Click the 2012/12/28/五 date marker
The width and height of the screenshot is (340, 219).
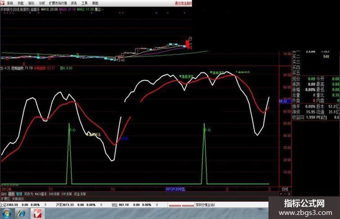pos(175,189)
